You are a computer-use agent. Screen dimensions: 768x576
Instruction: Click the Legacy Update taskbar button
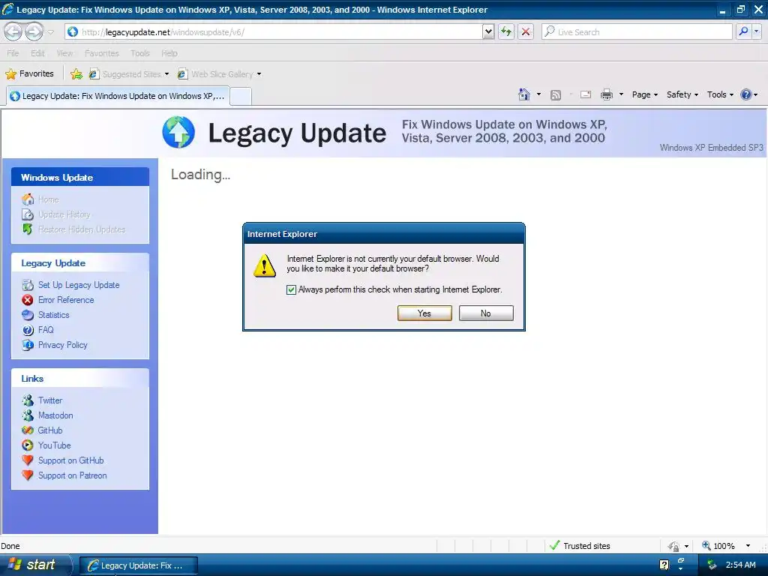pyautogui.click(x=139, y=565)
